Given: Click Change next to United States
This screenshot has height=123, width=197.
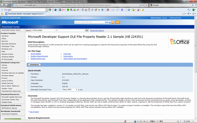Looking at the screenshot, I should click(x=164, y=18).
